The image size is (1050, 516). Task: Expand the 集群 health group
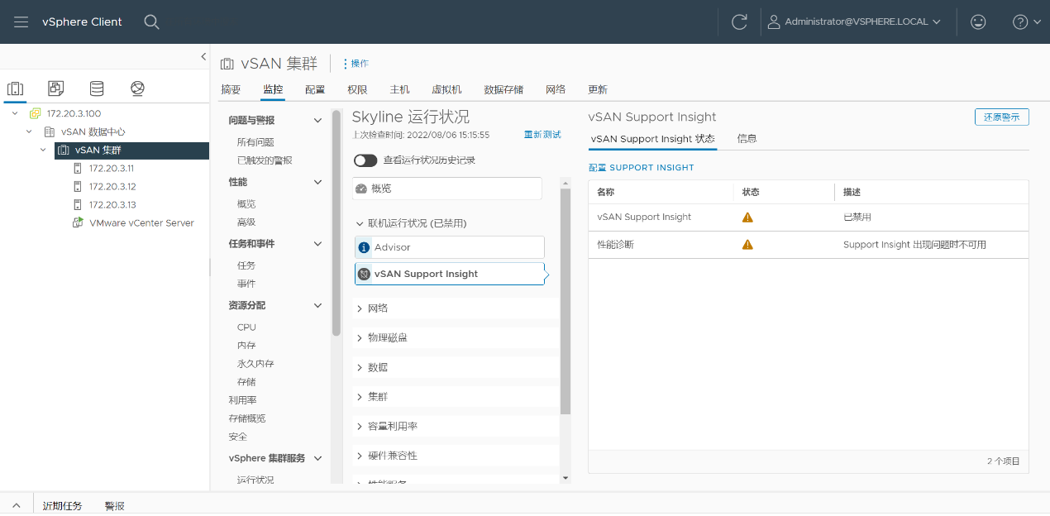click(x=360, y=397)
